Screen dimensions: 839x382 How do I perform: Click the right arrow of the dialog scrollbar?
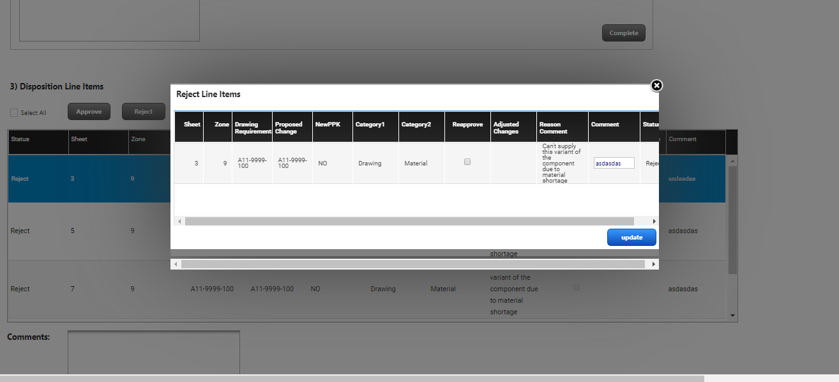(654, 220)
